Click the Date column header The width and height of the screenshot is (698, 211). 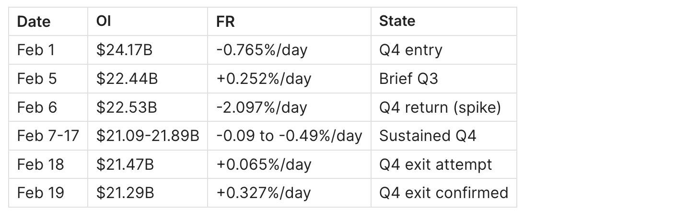pos(34,22)
